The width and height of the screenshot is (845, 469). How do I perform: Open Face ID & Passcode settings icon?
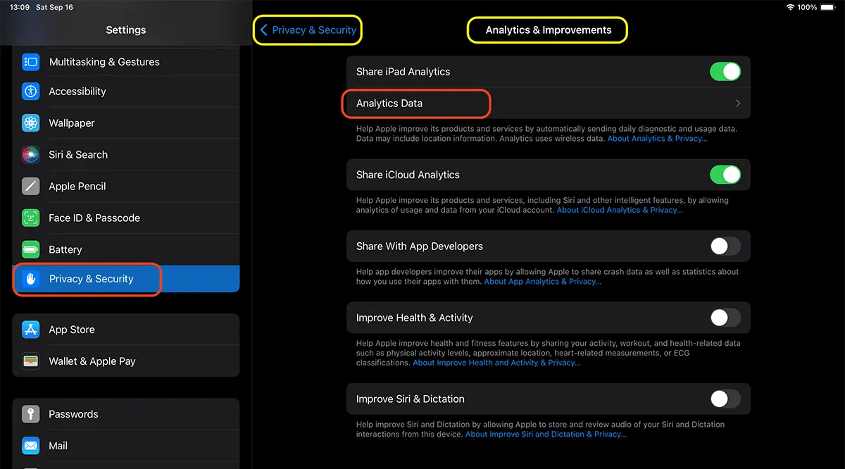pyautogui.click(x=30, y=218)
